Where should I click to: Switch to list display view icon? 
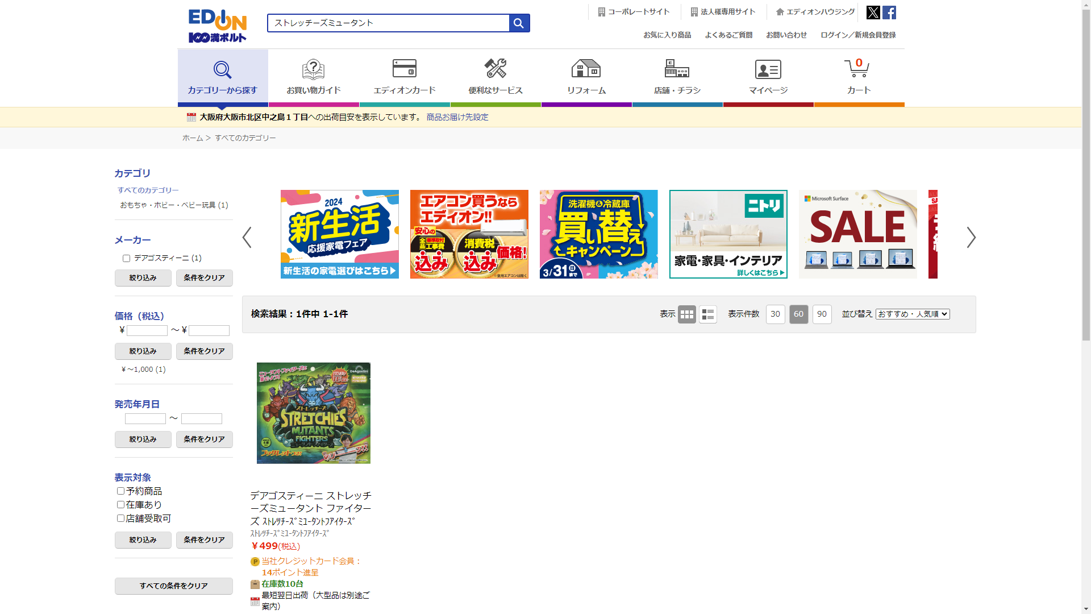point(707,314)
